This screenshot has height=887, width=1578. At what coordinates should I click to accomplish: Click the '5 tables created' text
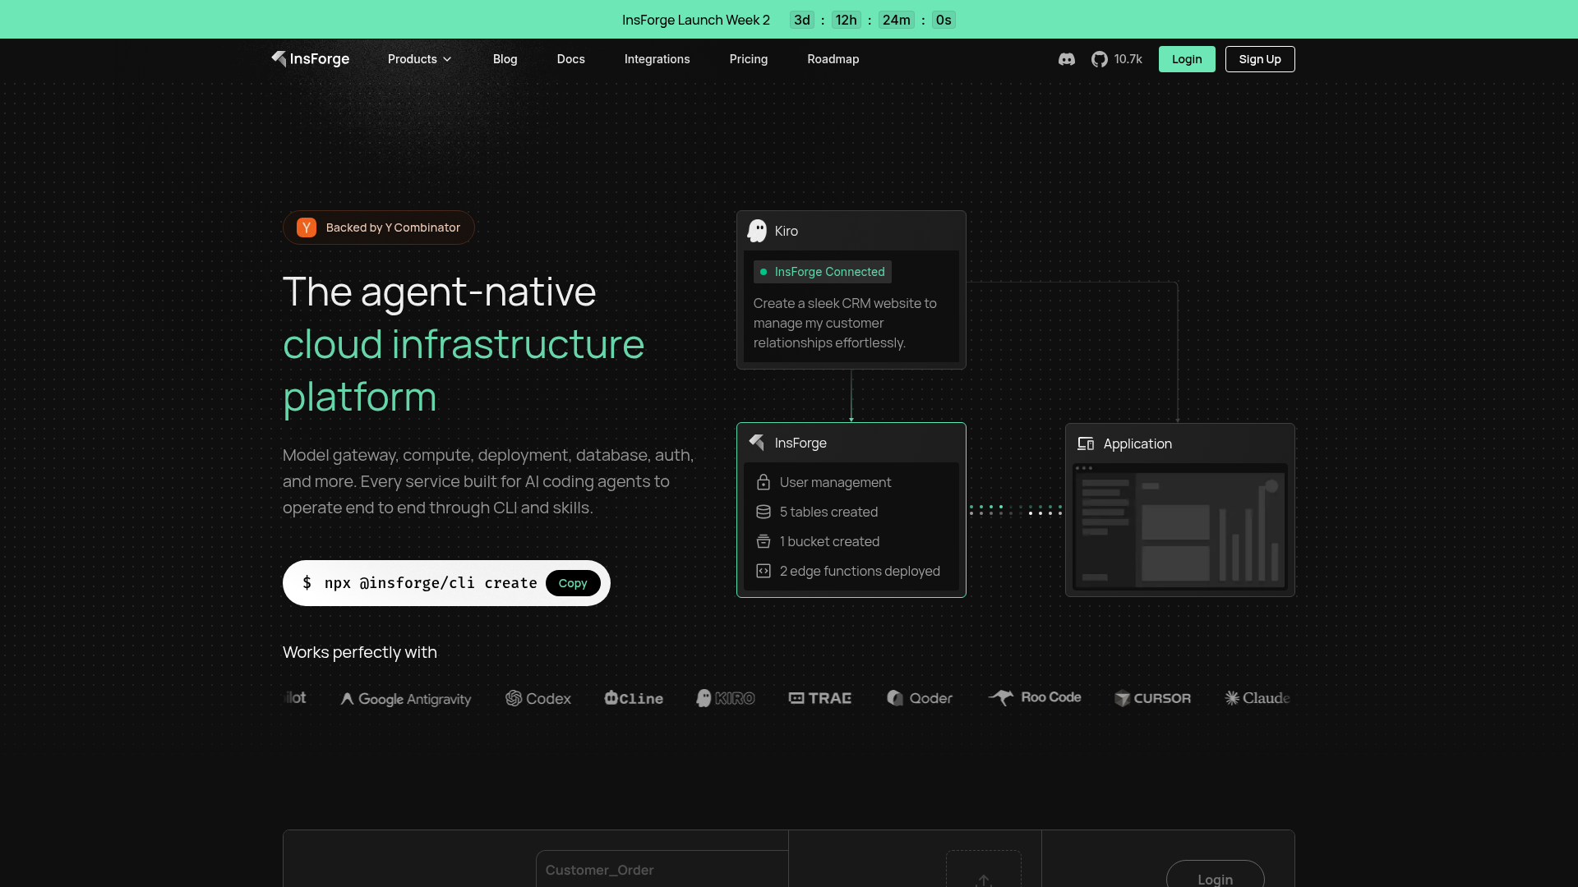coord(828,512)
